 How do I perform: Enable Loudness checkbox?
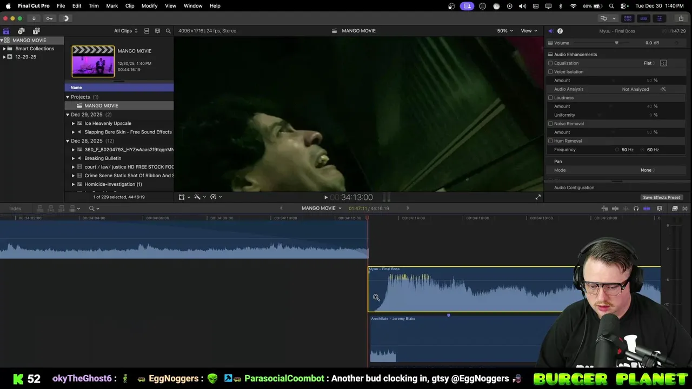(550, 98)
